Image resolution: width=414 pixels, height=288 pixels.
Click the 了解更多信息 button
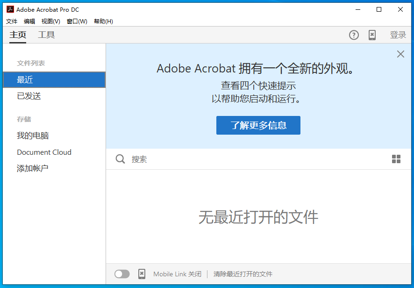pyautogui.click(x=258, y=125)
